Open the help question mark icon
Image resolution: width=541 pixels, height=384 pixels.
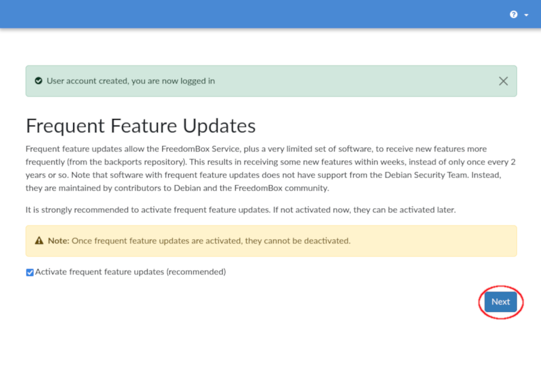click(x=513, y=14)
